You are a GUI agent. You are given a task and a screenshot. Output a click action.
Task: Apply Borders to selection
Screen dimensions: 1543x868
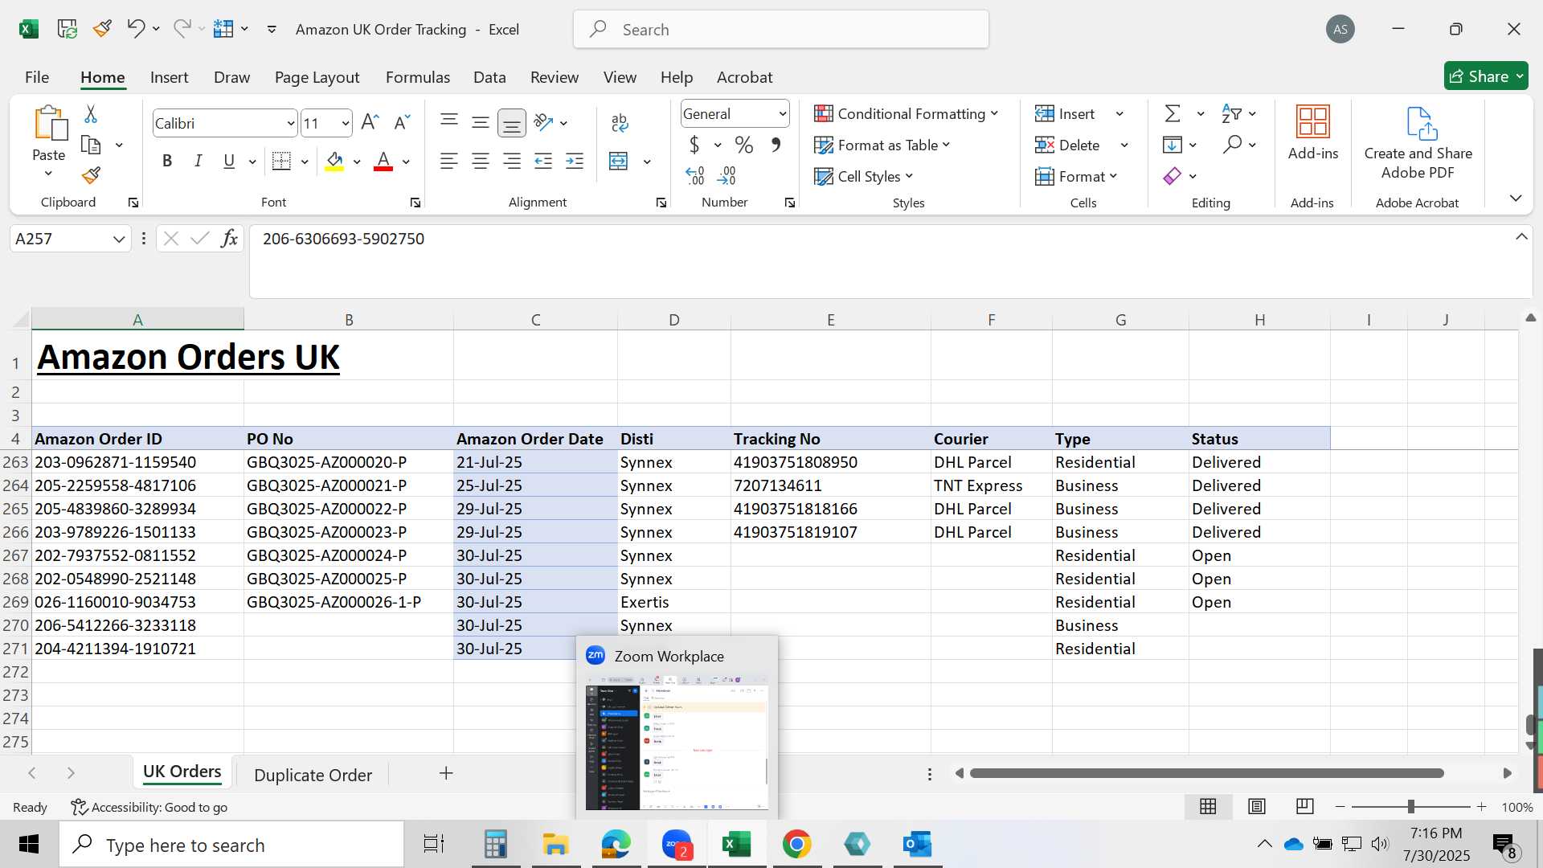pos(281,162)
